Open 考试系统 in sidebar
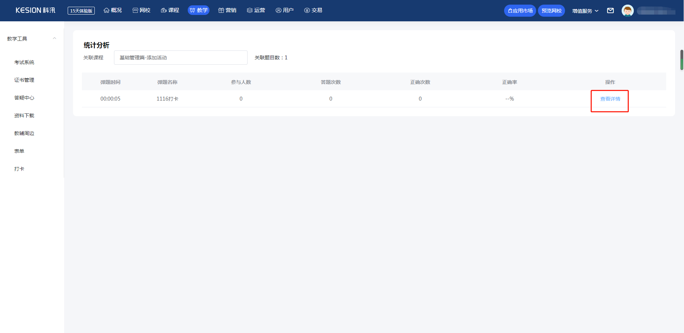 [24, 62]
